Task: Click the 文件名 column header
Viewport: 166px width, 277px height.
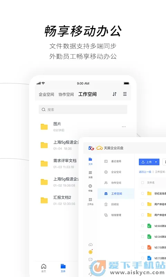Action: click(x=151, y=182)
